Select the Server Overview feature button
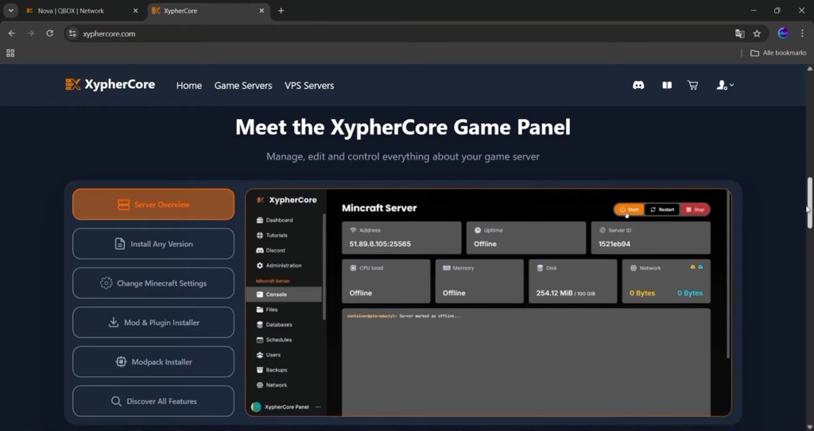Image resolution: width=814 pixels, height=431 pixels. tap(153, 204)
